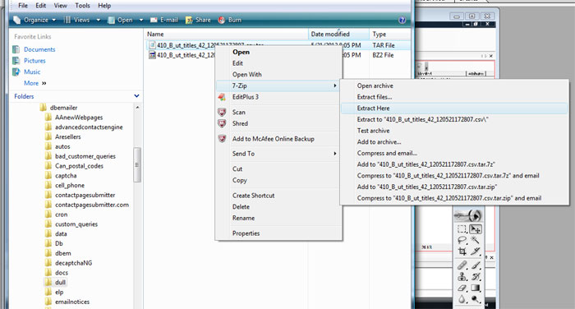Select the Move tool in Photoshop toolbox

[x=476, y=229]
